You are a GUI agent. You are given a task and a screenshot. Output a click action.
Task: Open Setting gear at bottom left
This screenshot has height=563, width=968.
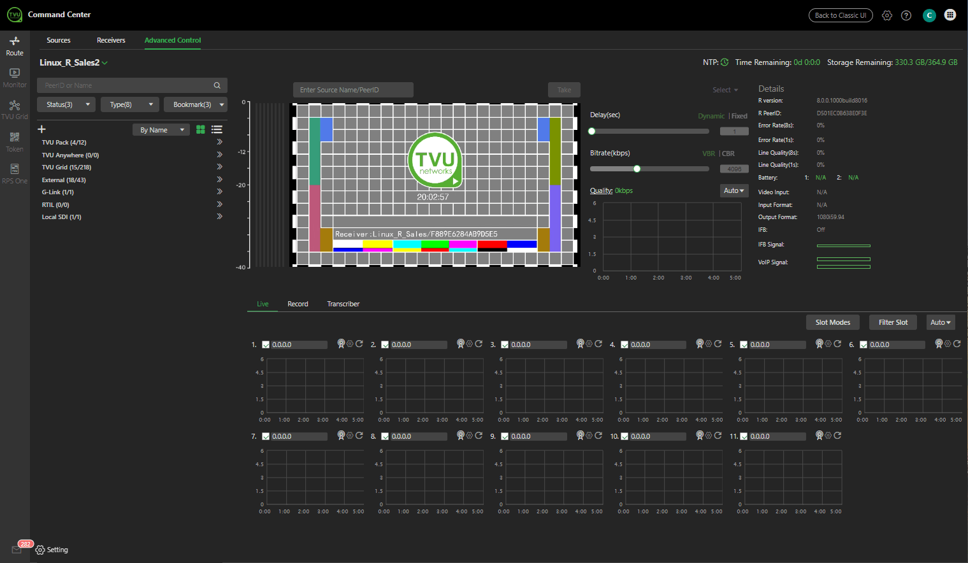[x=52, y=550]
